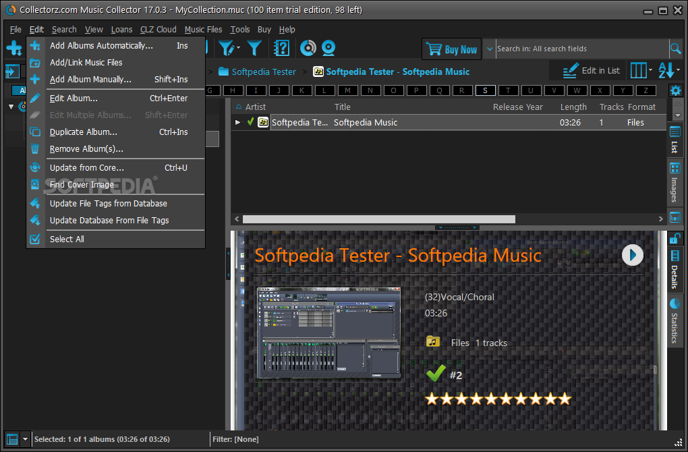Switch to the List view side tab

coord(675,140)
